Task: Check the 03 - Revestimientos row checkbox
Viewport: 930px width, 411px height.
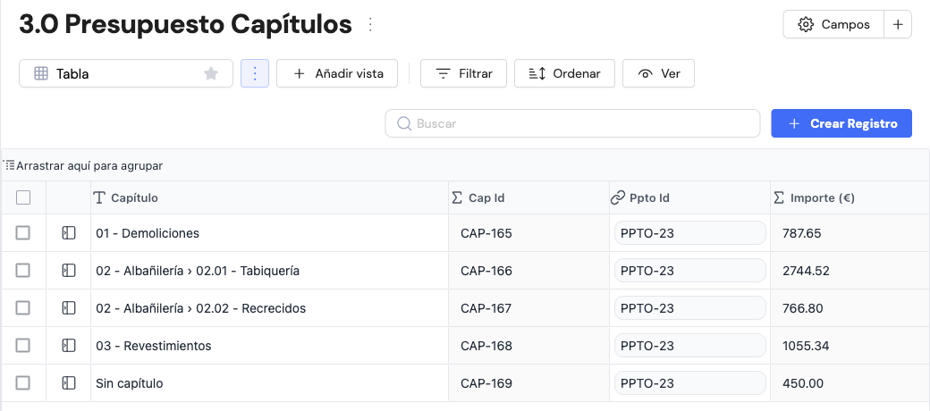Action: coord(22,345)
